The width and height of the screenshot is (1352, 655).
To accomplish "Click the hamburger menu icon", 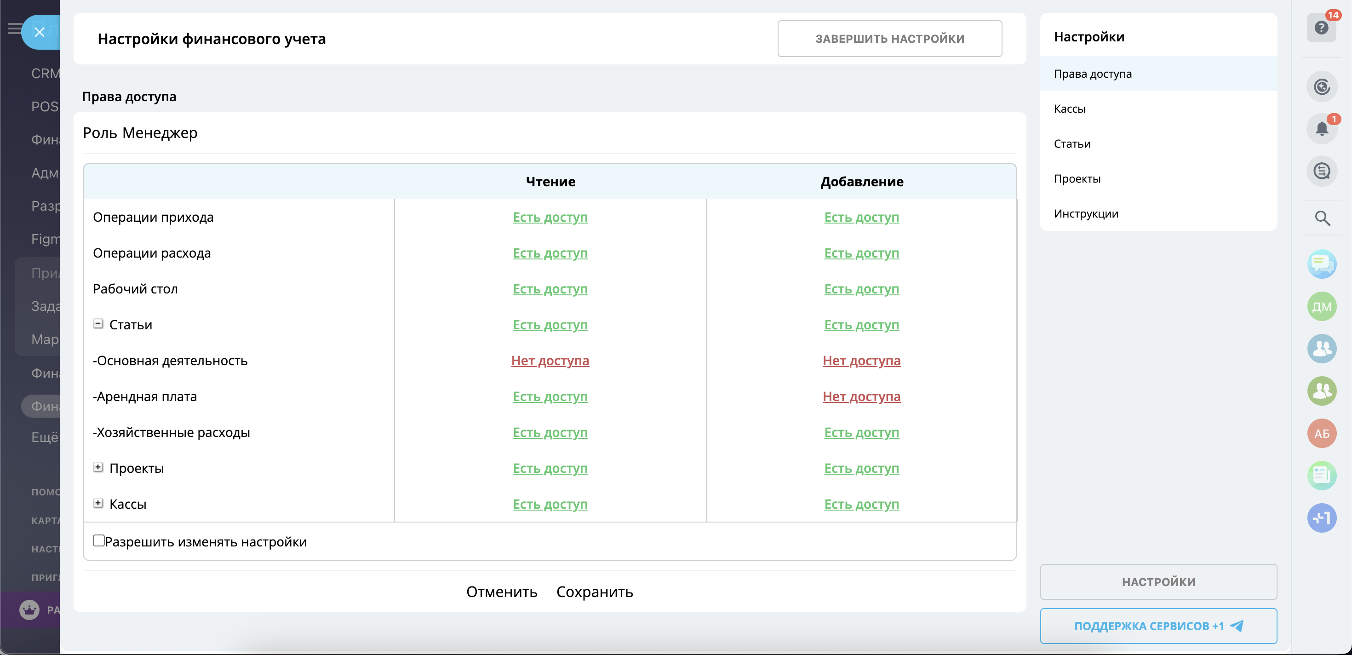I will [14, 29].
